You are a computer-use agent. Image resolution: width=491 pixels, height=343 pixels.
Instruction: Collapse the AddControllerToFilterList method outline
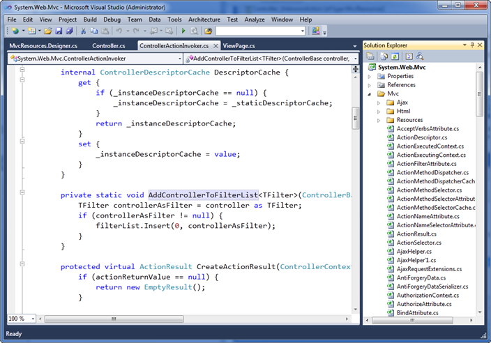pos(22,192)
